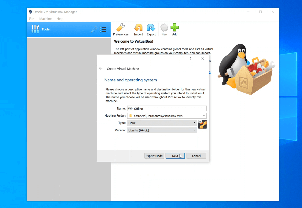Click the 'Type:' label
Viewport: 302px width, 208px height.
[x=122, y=123]
